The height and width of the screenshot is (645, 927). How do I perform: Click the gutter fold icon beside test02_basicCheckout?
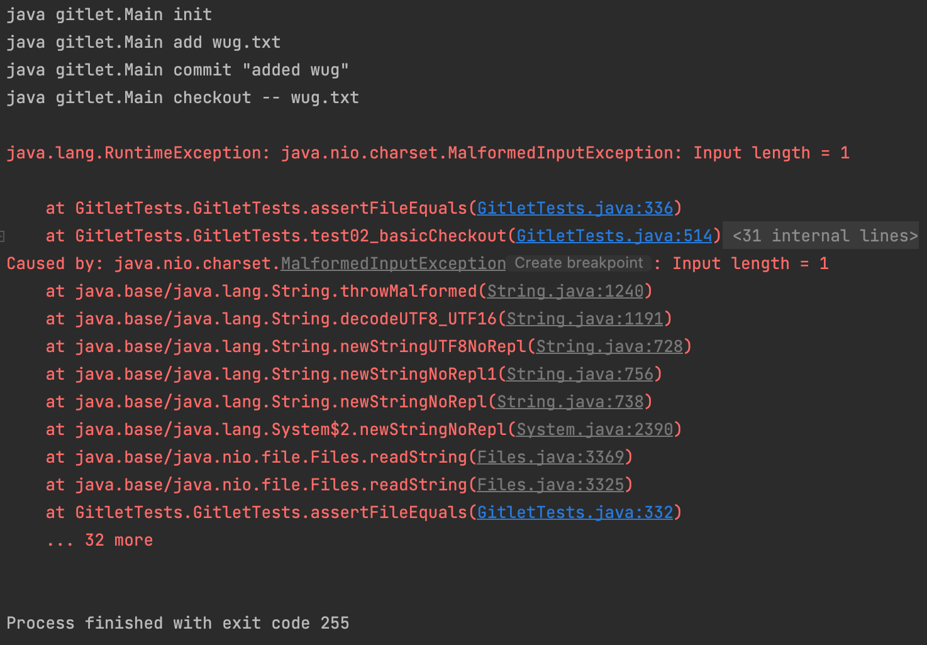pyautogui.click(x=3, y=236)
